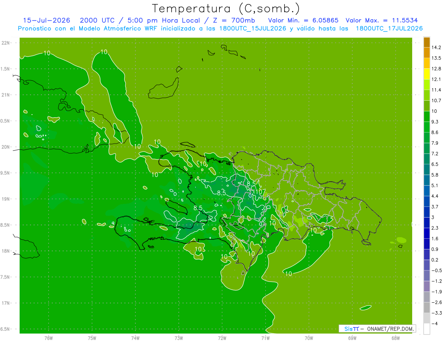Click 'Valor Max. = 11.5534' text
This screenshot has width=444, height=343.
pos(382,20)
